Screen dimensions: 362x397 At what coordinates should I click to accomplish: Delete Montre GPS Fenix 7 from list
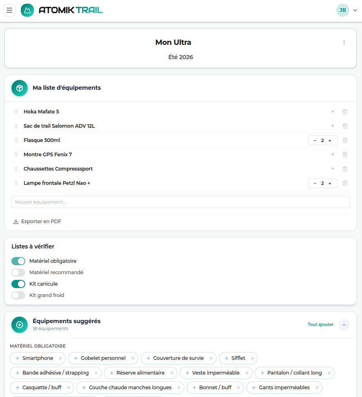(x=345, y=155)
